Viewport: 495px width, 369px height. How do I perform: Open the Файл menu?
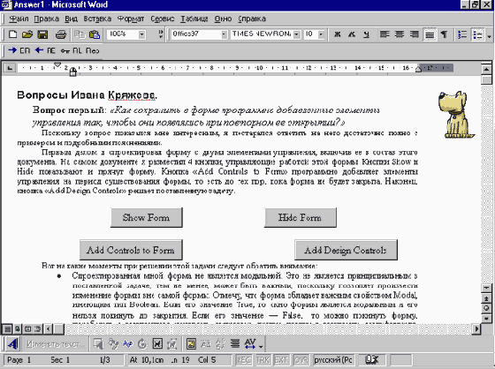pyautogui.click(x=19, y=19)
